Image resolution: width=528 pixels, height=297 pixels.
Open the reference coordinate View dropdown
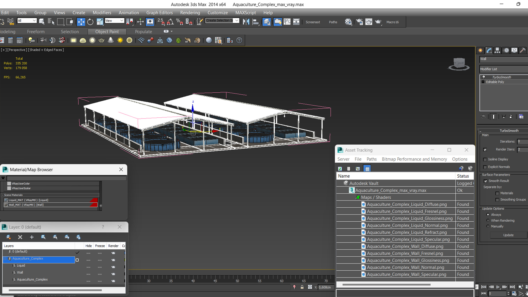pos(114,21)
